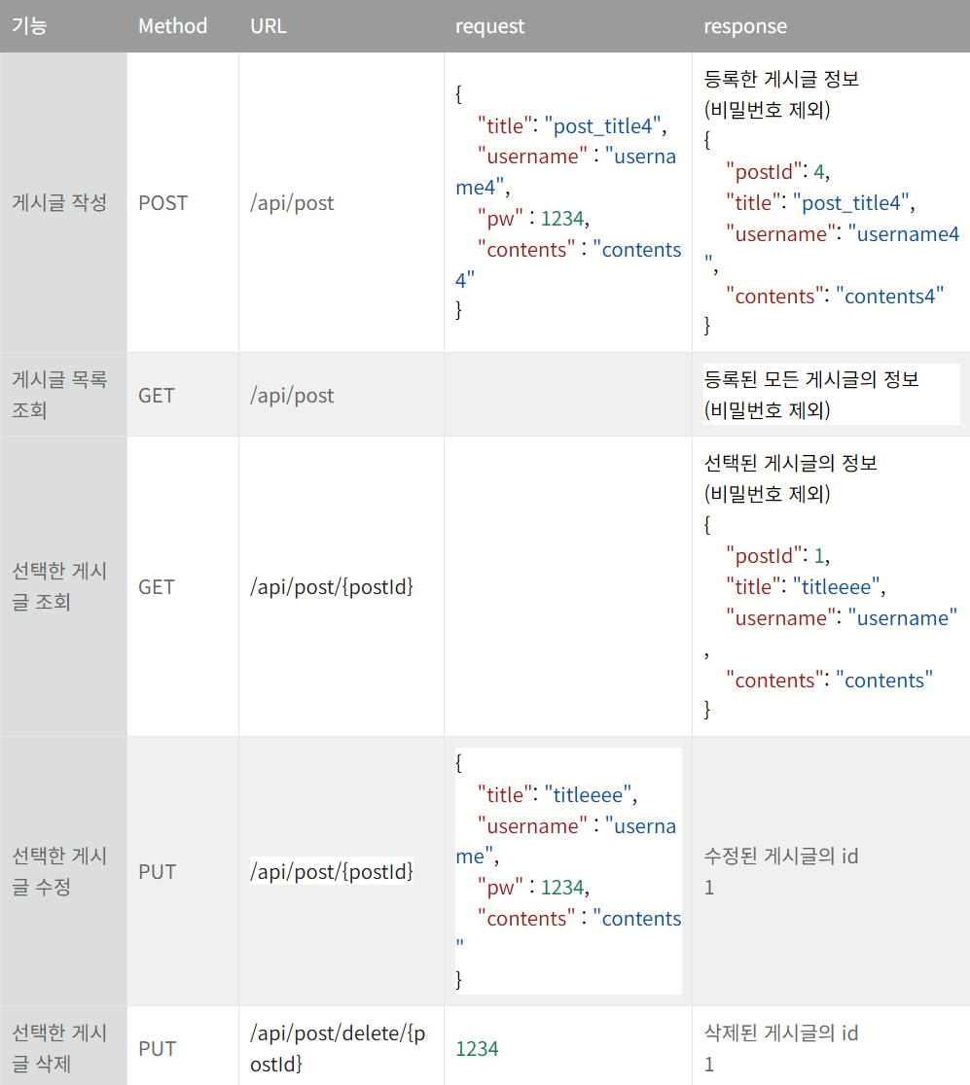Click the /api/post/delete/{postId} URL
The height and width of the screenshot is (1085, 970).
[x=331, y=1048]
